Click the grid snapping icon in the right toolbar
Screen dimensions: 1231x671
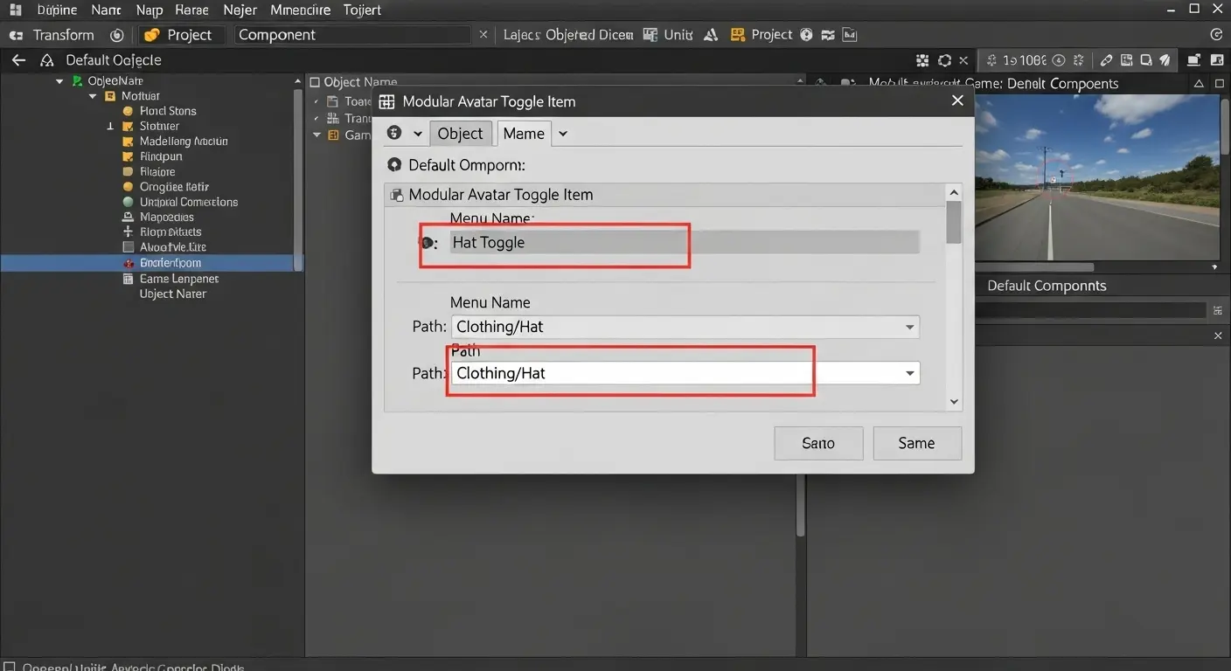tap(922, 59)
